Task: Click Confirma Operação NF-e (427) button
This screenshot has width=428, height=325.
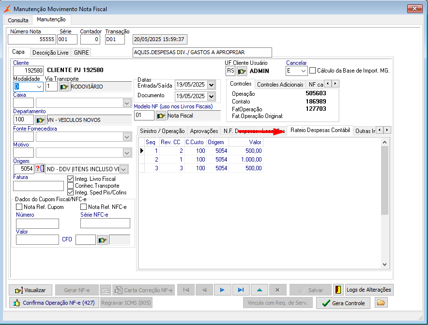Action: (x=54, y=303)
